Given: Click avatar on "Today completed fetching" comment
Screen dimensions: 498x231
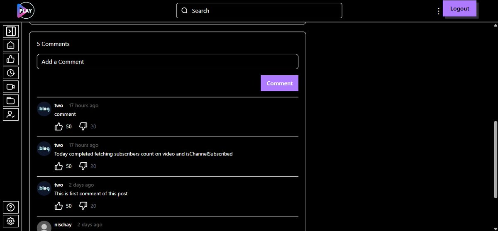Looking at the screenshot, I should click(x=44, y=148).
